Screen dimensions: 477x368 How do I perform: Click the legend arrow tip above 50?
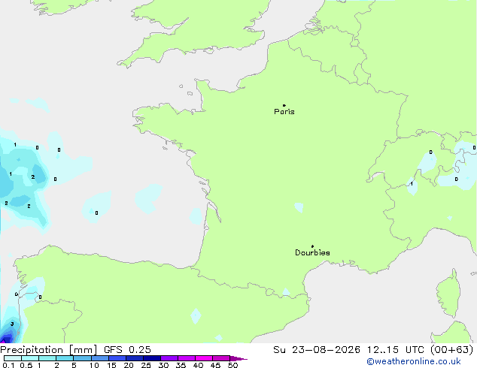(238, 358)
